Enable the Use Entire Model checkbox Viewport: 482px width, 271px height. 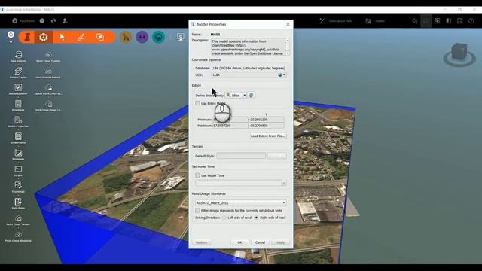[197, 103]
